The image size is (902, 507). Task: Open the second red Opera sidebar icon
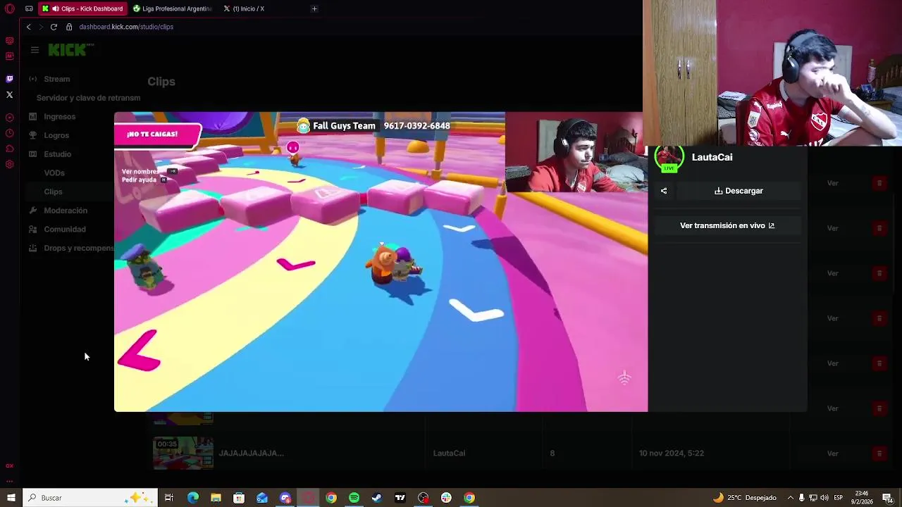[x=9, y=56]
